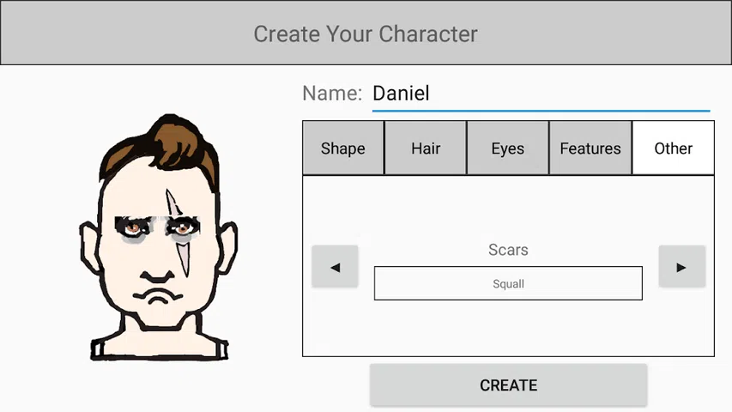Viewport: 732px width, 412px height.
Task: Click the Create Your Character header bar
Action: (x=366, y=33)
